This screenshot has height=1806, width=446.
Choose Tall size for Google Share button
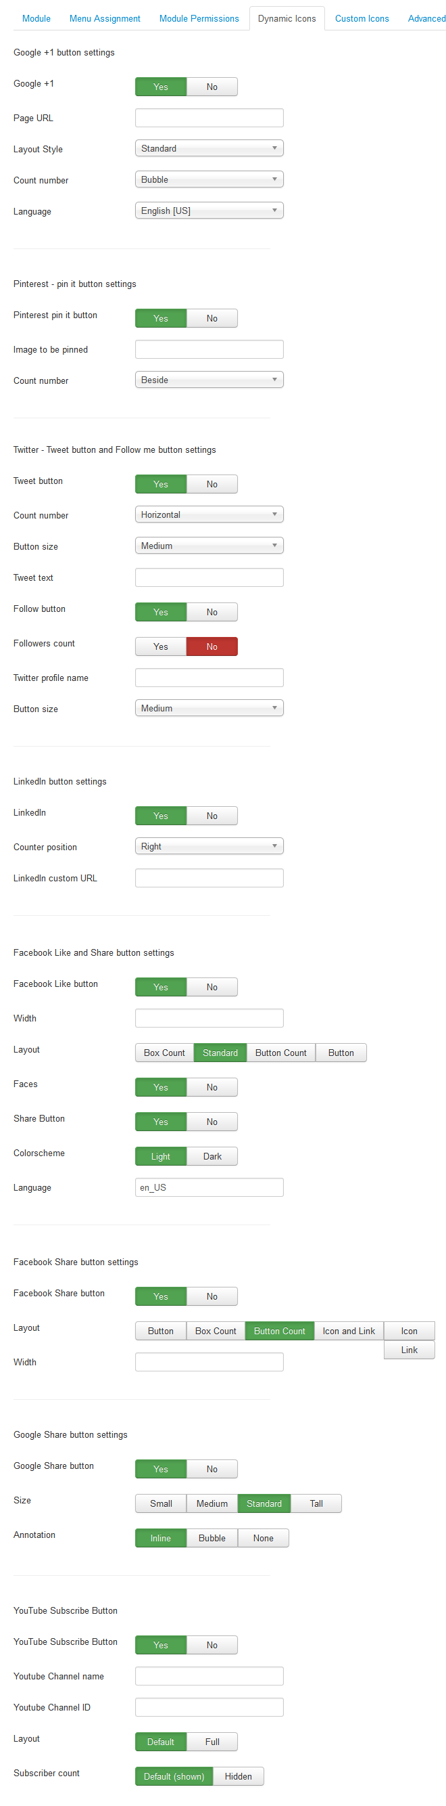[316, 1504]
